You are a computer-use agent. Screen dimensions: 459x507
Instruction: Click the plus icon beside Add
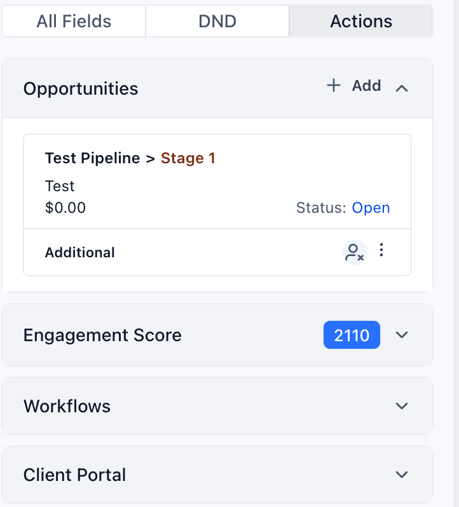(334, 86)
